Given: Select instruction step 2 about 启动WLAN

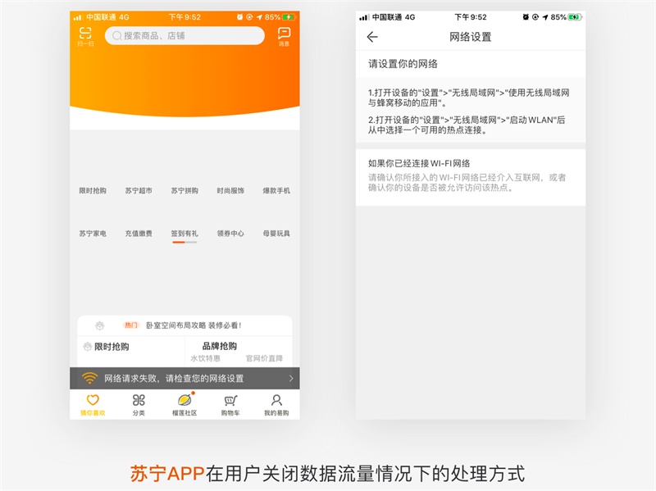Looking at the screenshot, I should click(x=467, y=125).
